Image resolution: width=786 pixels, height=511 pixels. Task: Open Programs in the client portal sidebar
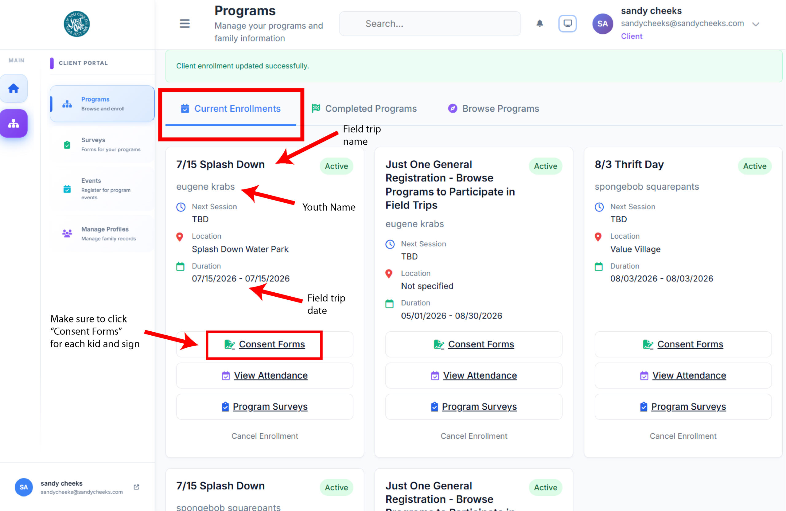click(x=102, y=104)
